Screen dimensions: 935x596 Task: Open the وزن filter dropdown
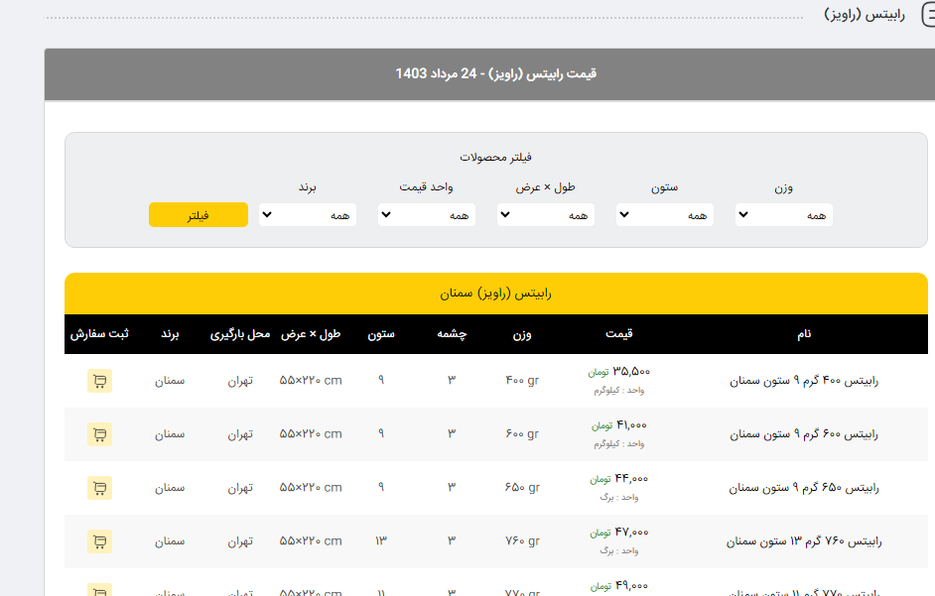[x=783, y=215]
